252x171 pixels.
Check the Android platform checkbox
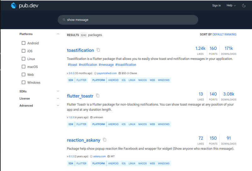click(x=23, y=43)
